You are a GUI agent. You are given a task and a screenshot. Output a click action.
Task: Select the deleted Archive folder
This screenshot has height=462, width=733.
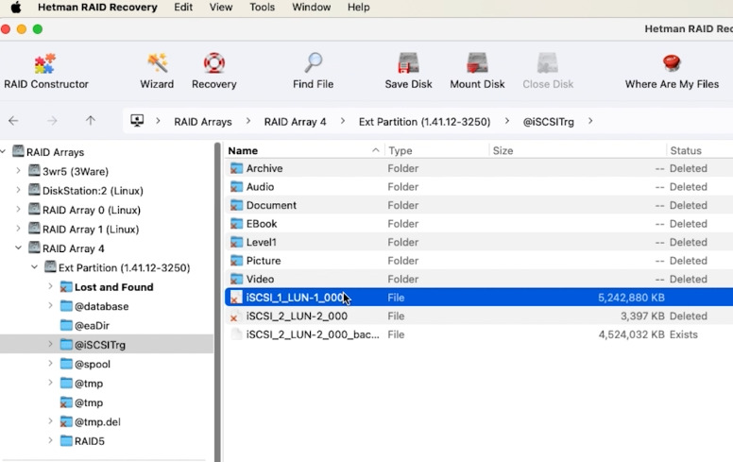click(x=479, y=168)
